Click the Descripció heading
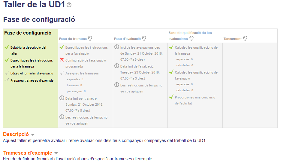 click(16, 134)
